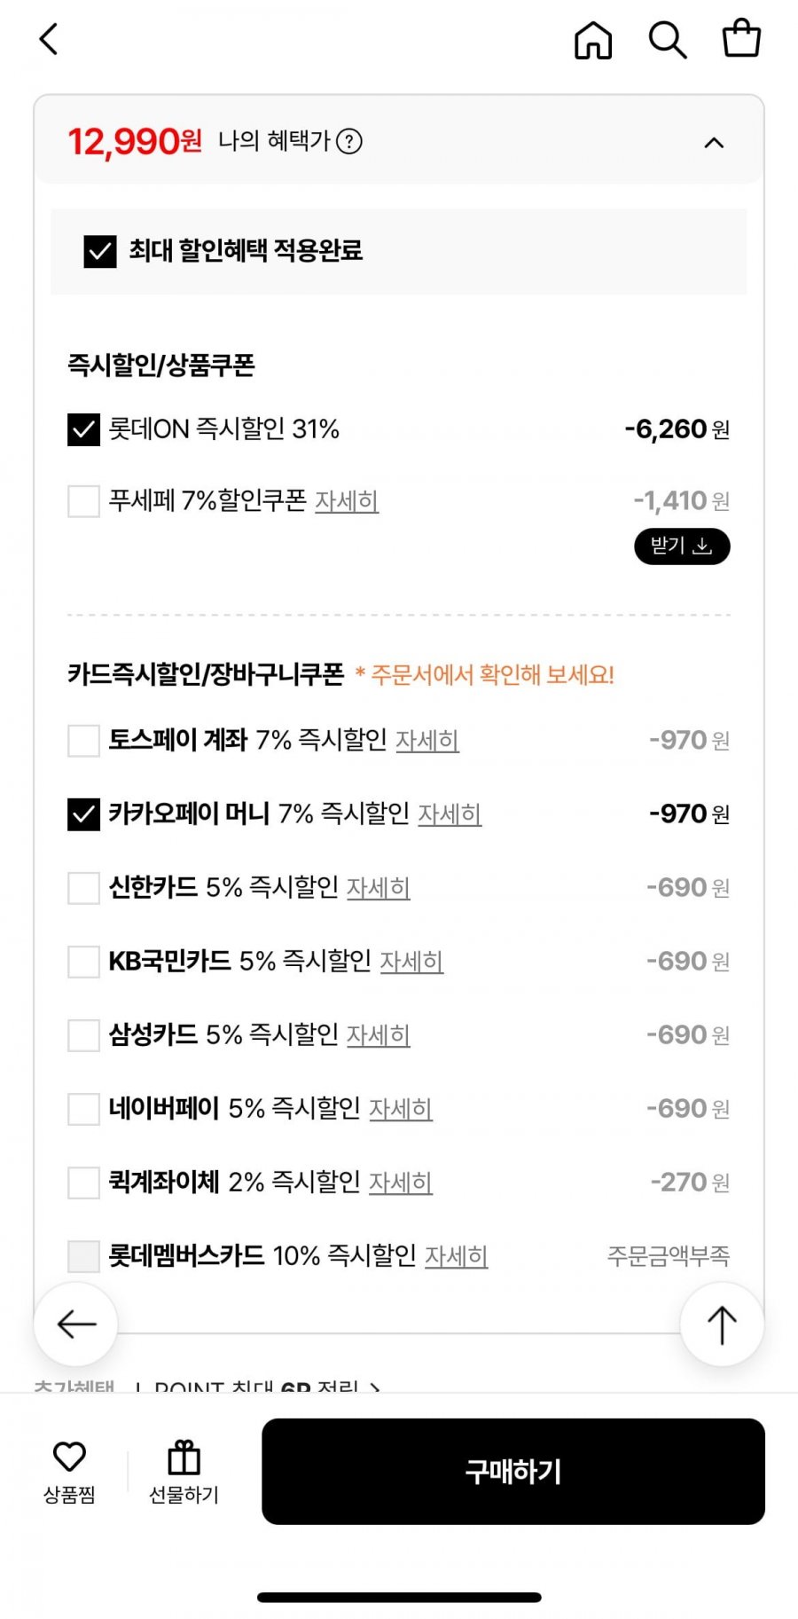This screenshot has height=1619, width=798.
Task: Tap the back arrow at top
Action: [49, 39]
